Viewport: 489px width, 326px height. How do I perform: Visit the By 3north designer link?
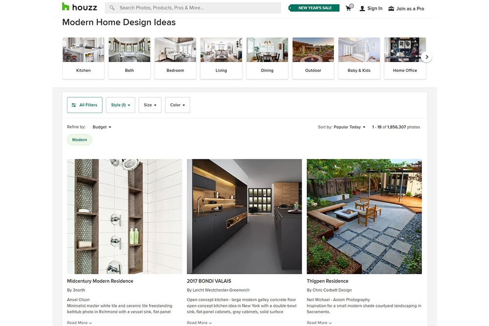(x=76, y=290)
